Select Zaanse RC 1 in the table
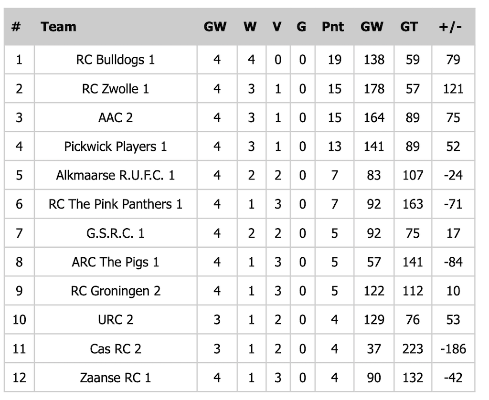This screenshot has height=400, width=489. pyautogui.click(x=116, y=378)
